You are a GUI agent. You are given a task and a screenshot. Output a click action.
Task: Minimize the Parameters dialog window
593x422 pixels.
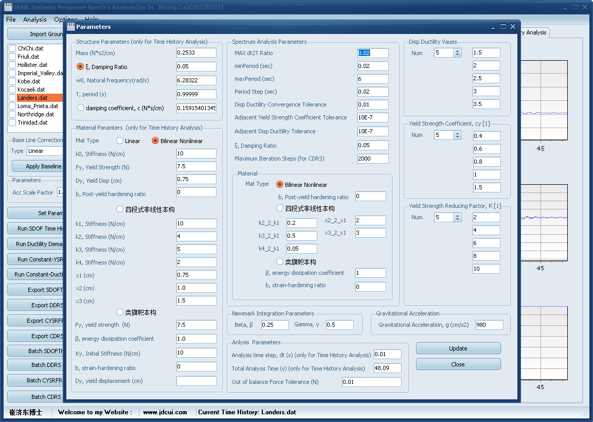tap(493, 27)
